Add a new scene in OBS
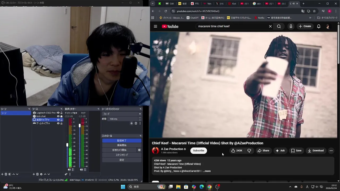The width and height of the screenshot is (340, 191). click(2, 174)
